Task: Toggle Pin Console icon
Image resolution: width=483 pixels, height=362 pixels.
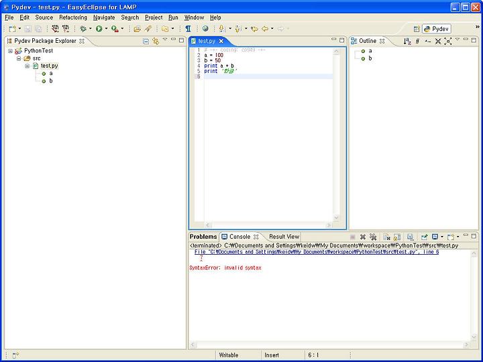Action: [424, 237]
